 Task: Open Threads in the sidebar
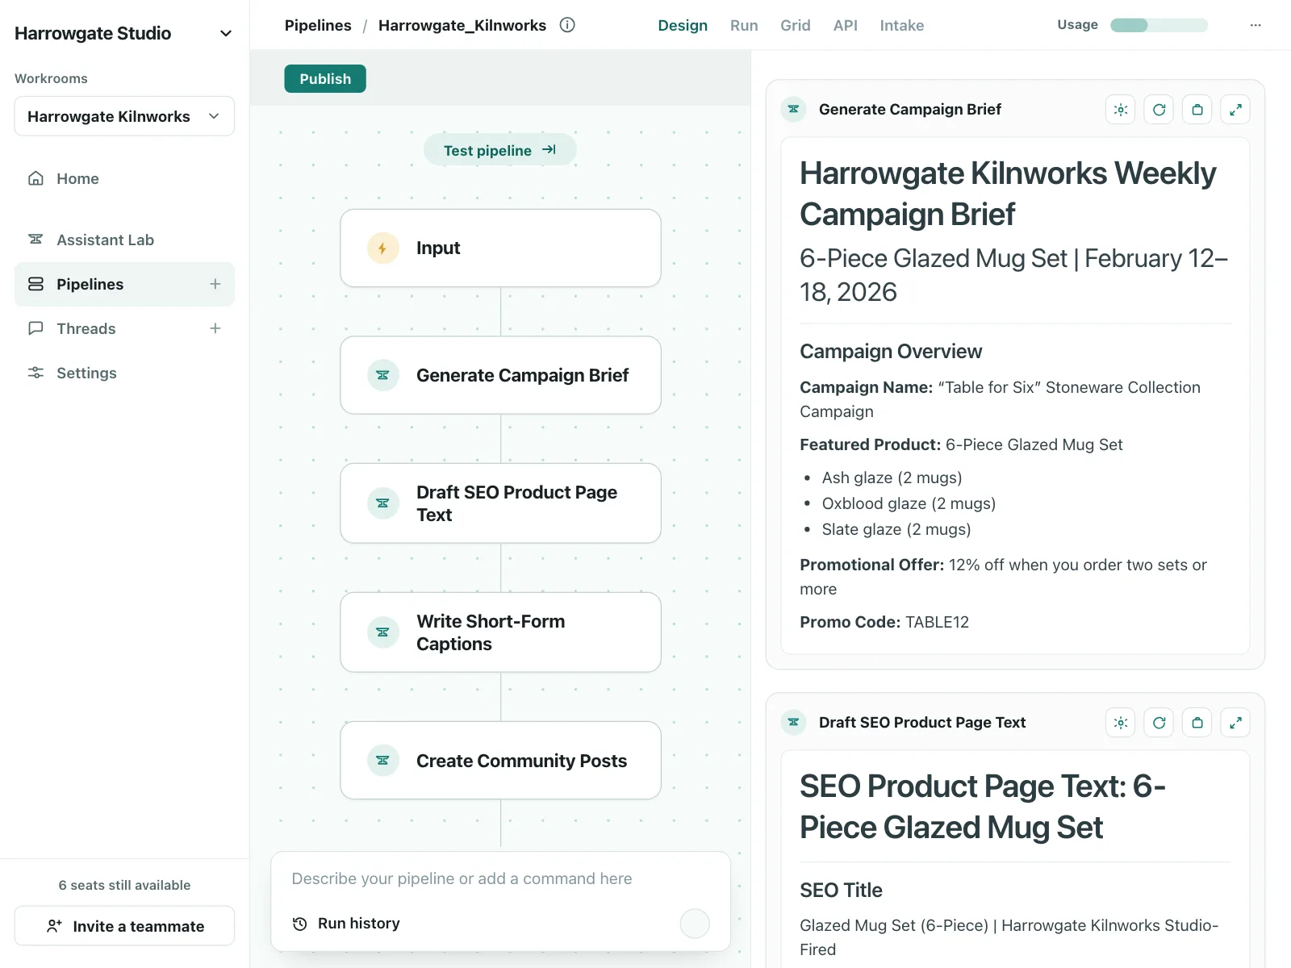click(124, 328)
